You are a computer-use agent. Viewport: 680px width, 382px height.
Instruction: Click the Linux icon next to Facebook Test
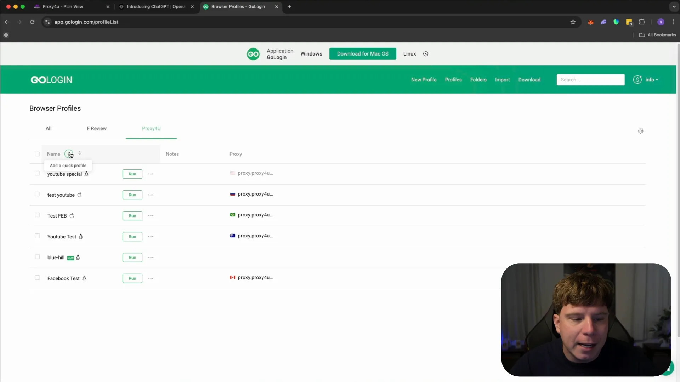tap(84, 278)
